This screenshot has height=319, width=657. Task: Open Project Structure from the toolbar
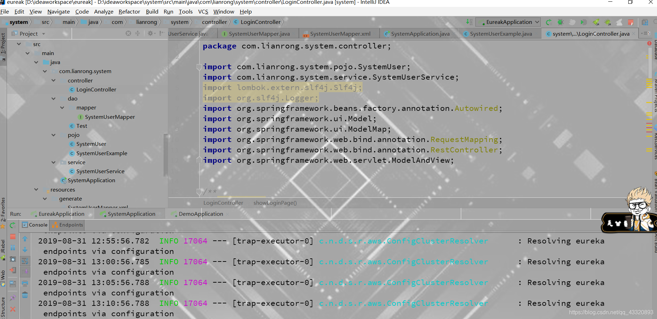pos(645,22)
